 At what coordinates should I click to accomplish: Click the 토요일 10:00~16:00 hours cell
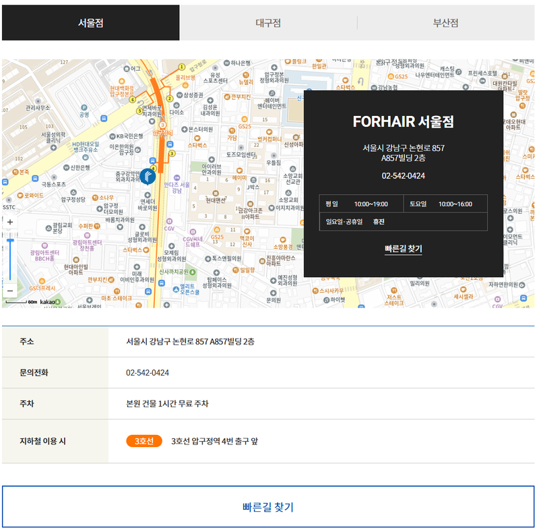[x=445, y=204]
